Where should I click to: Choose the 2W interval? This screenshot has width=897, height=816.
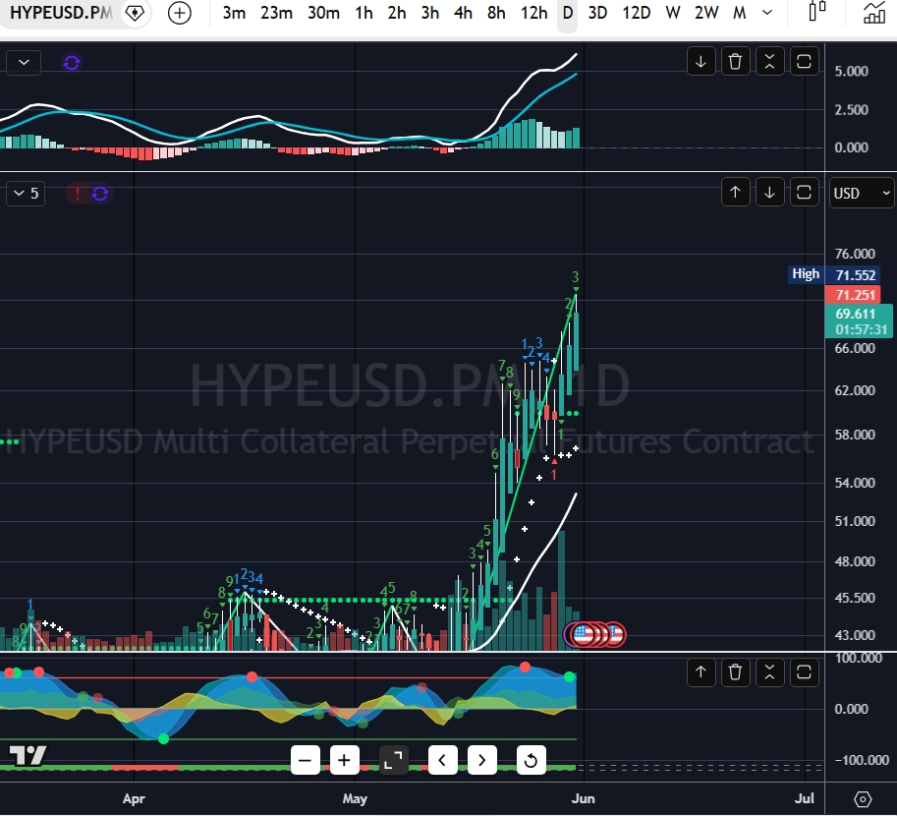tap(706, 13)
